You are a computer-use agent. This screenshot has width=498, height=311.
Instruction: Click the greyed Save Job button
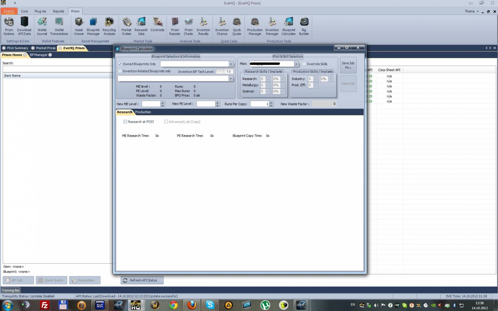tap(348, 84)
